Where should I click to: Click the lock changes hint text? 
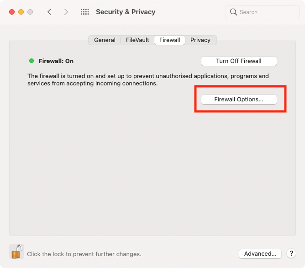[84, 254]
